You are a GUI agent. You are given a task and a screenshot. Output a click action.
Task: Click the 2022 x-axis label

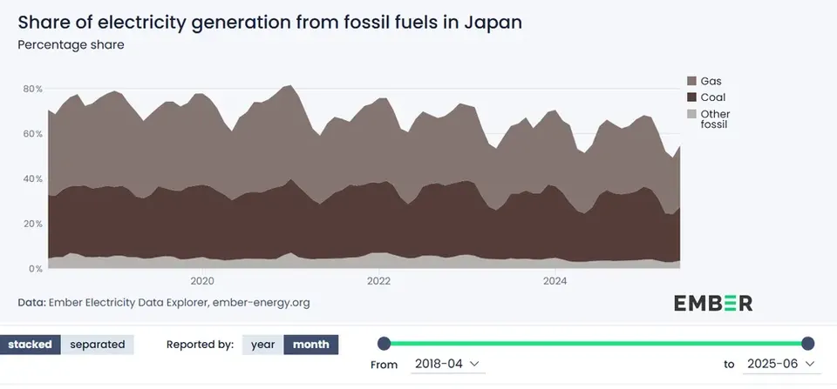point(379,281)
